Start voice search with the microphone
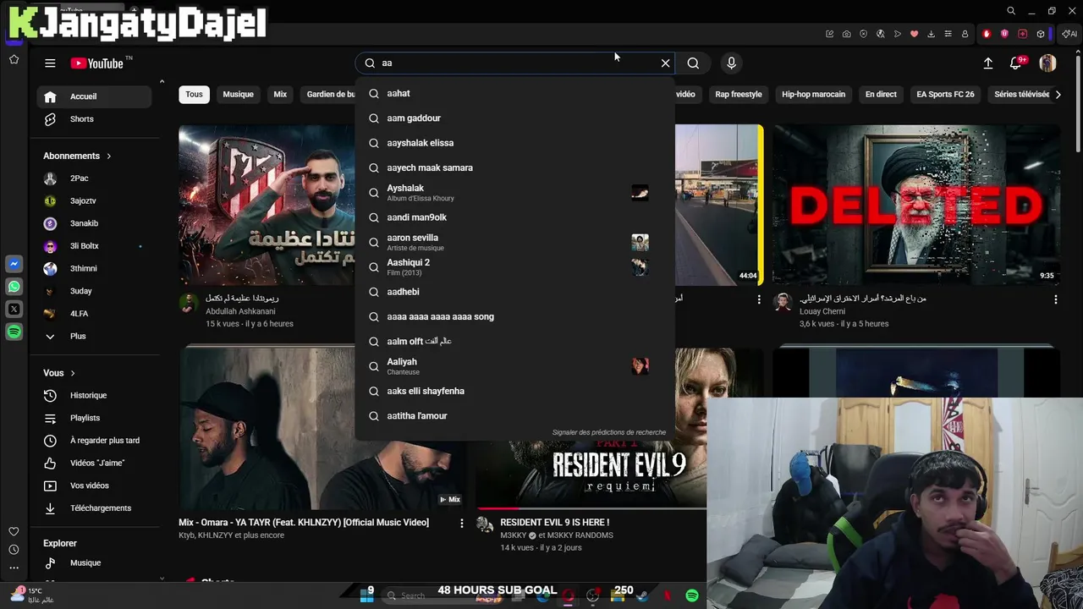Image resolution: width=1083 pixels, height=609 pixels. coord(732,63)
